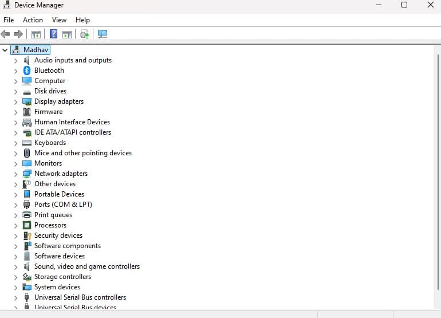Select the Universal Serial Bus controllers icon
Screen dimensions: 441x318
tap(27, 297)
